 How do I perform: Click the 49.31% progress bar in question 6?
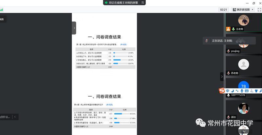click(122, 114)
